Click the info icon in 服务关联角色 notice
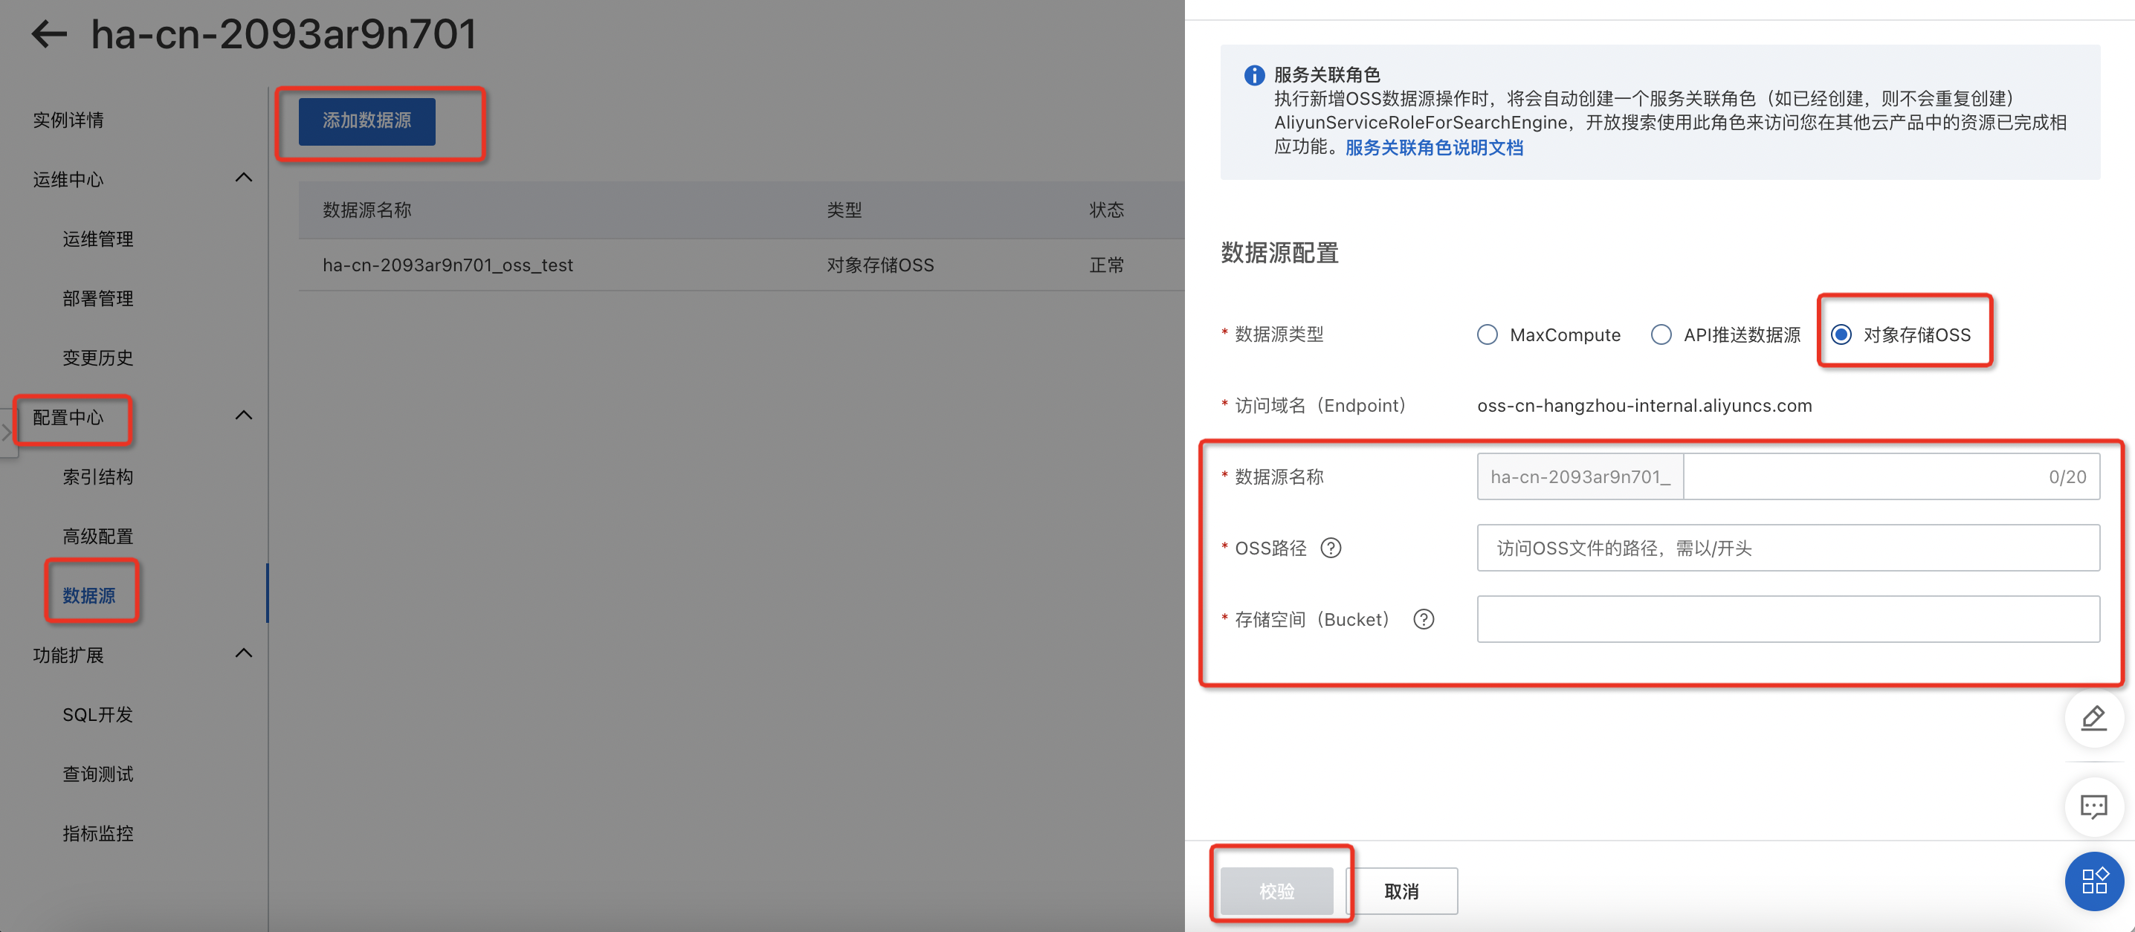The height and width of the screenshot is (932, 2135). click(1254, 75)
